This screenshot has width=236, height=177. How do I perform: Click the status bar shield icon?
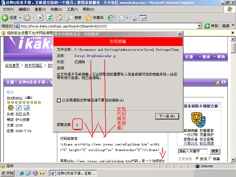(3, 166)
